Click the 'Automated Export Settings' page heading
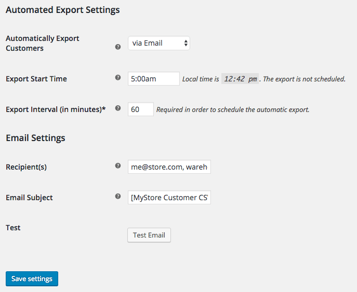The width and height of the screenshot is (357, 292). coord(62,10)
